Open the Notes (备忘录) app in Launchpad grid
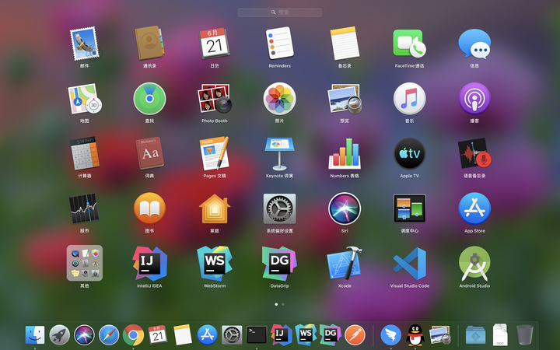Image resolution: width=560 pixels, height=350 pixels. (345, 44)
